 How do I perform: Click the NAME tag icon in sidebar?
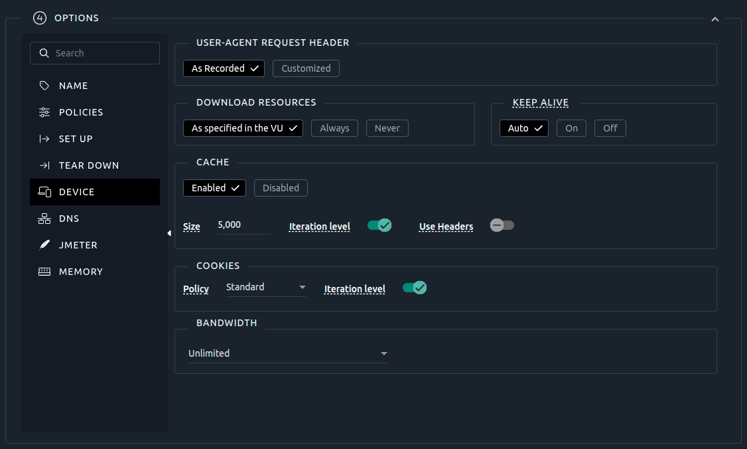(x=44, y=86)
